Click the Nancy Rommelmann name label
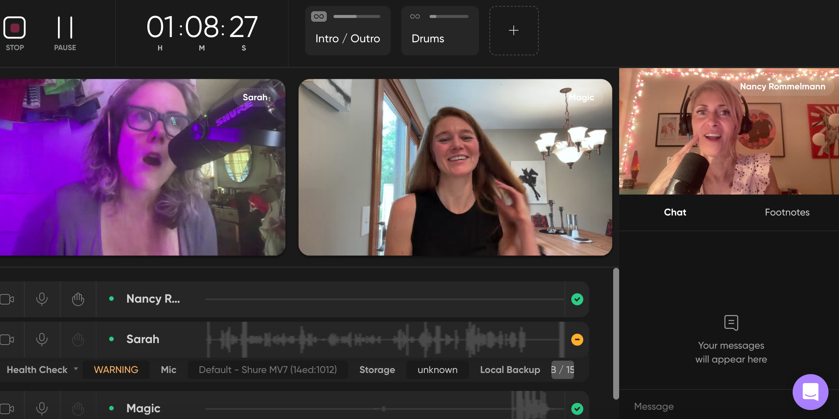The height and width of the screenshot is (419, 839). 783,86
